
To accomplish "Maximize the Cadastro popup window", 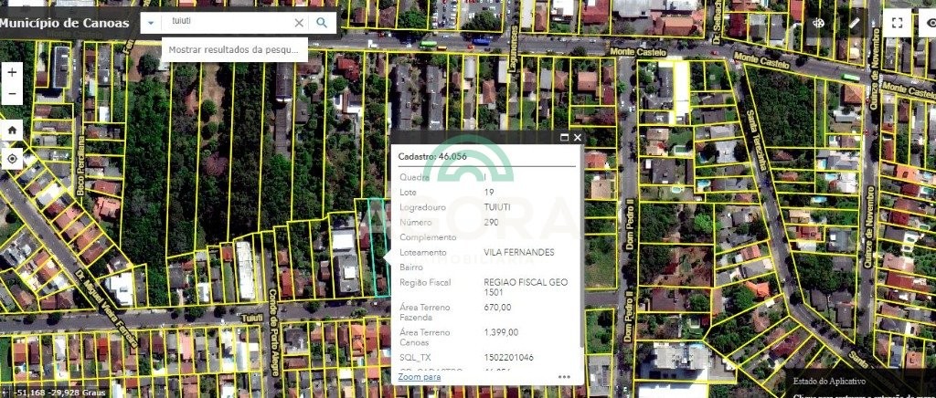I will [x=564, y=137].
